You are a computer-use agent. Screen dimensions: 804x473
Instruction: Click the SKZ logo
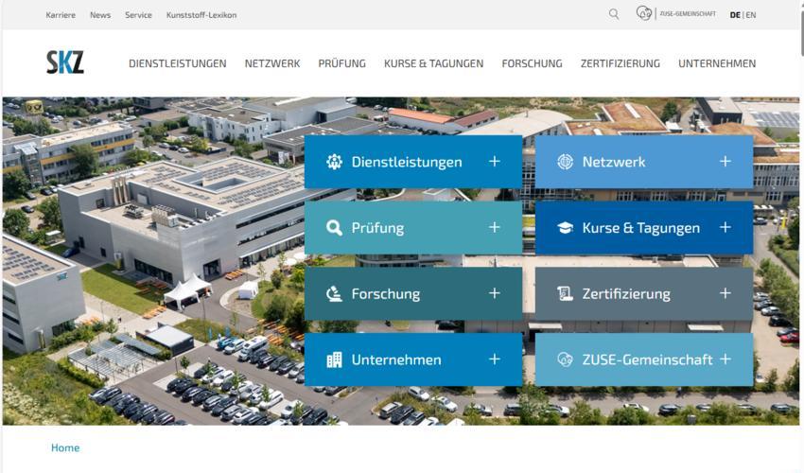pos(65,62)
